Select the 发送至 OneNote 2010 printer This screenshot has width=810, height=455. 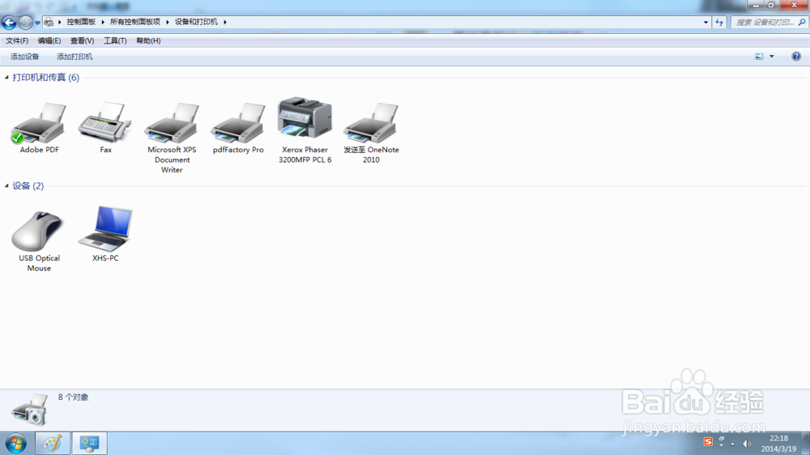click(x=371, y=123)
